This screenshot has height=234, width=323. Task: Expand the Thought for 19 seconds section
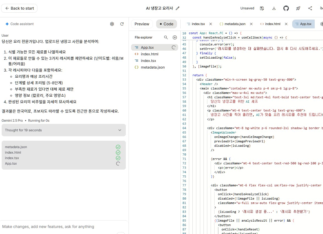click(x=64, y=130)
